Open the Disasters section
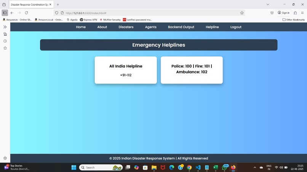Image resolution: width=307 pixels, height=172 pixels. coord(126,27)
